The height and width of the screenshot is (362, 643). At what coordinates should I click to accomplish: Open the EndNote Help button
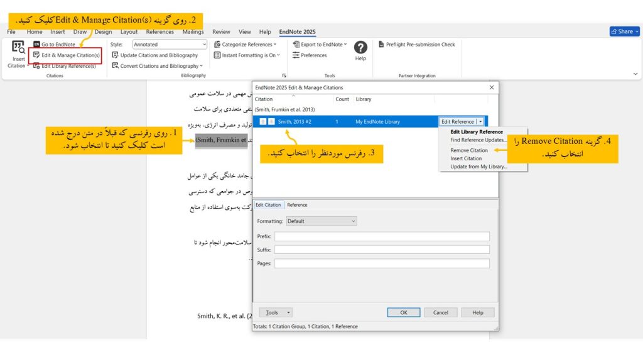tap(360, 48)
